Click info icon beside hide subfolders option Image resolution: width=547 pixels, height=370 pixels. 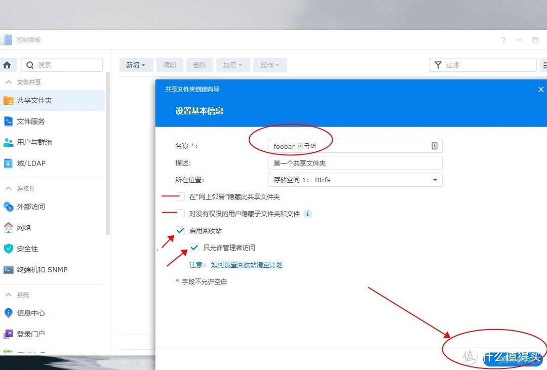(307, 214)
